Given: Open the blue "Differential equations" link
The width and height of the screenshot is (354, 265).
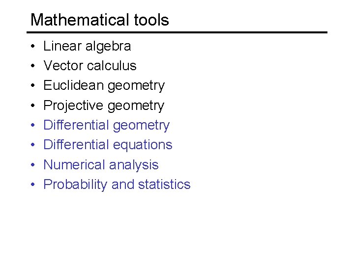Looking at the screenshot, I should 108,145.
